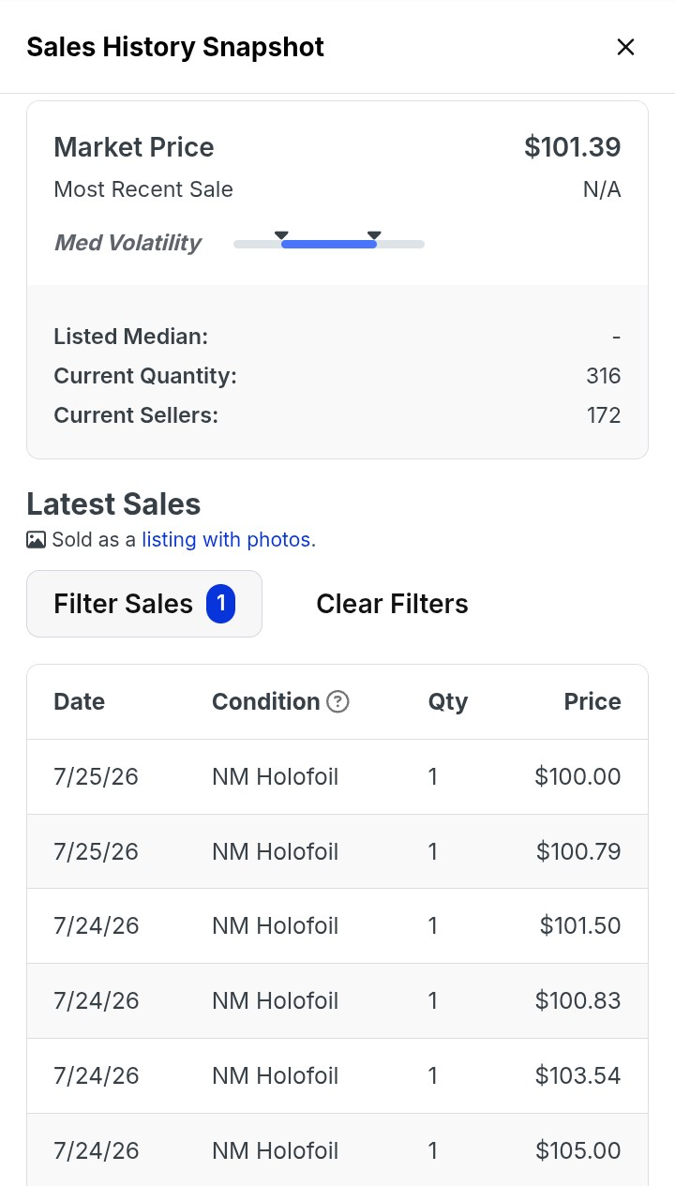The height and width of the screenshot is (1186, 675).
Task: Open the 'listing with photos' link
Action: tap(226, 540)
